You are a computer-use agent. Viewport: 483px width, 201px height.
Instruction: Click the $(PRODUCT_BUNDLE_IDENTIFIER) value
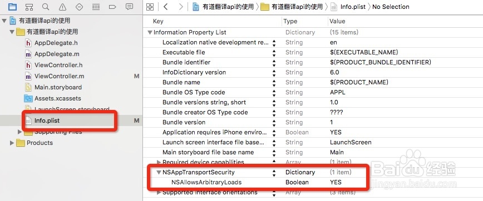click(x=380, y=62)
